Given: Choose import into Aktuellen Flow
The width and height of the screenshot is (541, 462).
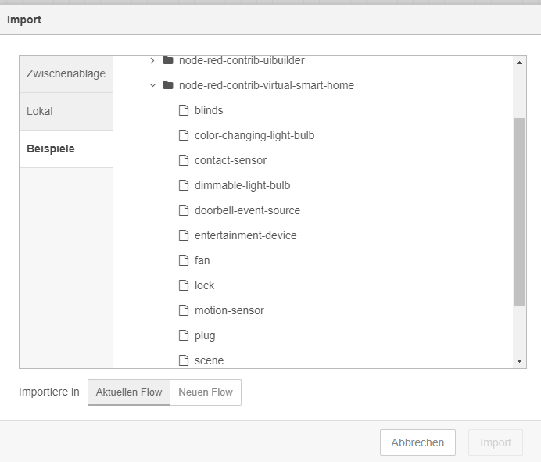Looking at the screenshot, I should point(129,392).
